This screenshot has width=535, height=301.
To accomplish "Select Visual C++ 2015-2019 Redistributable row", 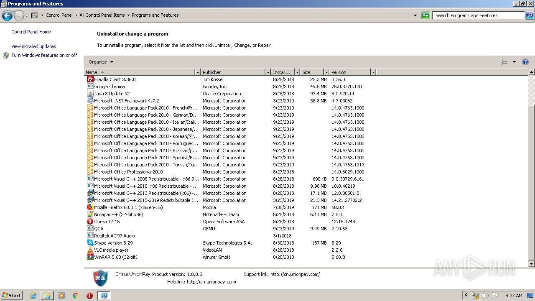I will (231, 200).
